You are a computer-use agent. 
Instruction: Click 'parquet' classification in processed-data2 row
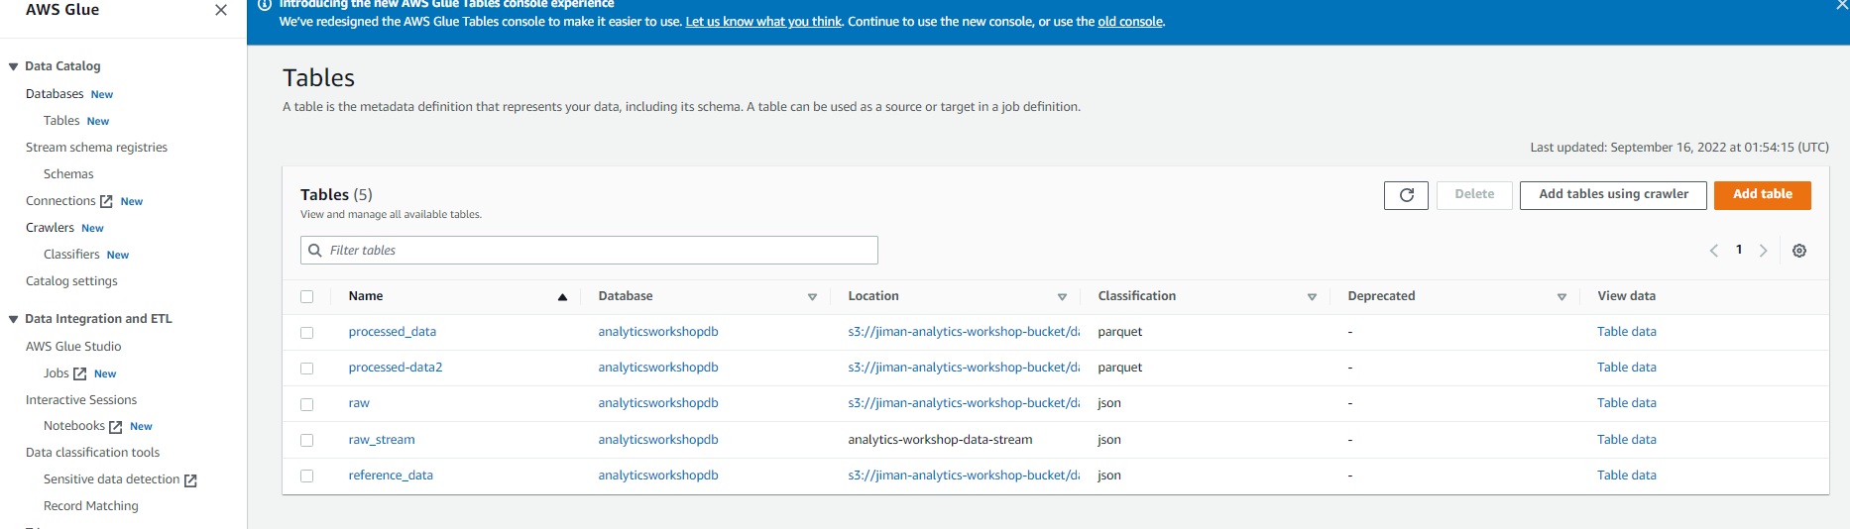[x=1120, y=368]
